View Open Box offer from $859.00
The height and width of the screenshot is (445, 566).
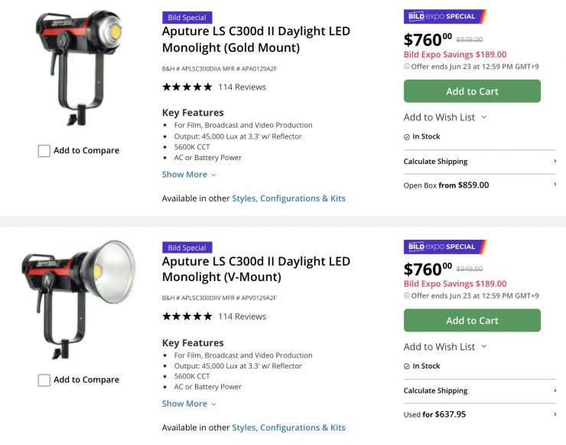[480, 185]
